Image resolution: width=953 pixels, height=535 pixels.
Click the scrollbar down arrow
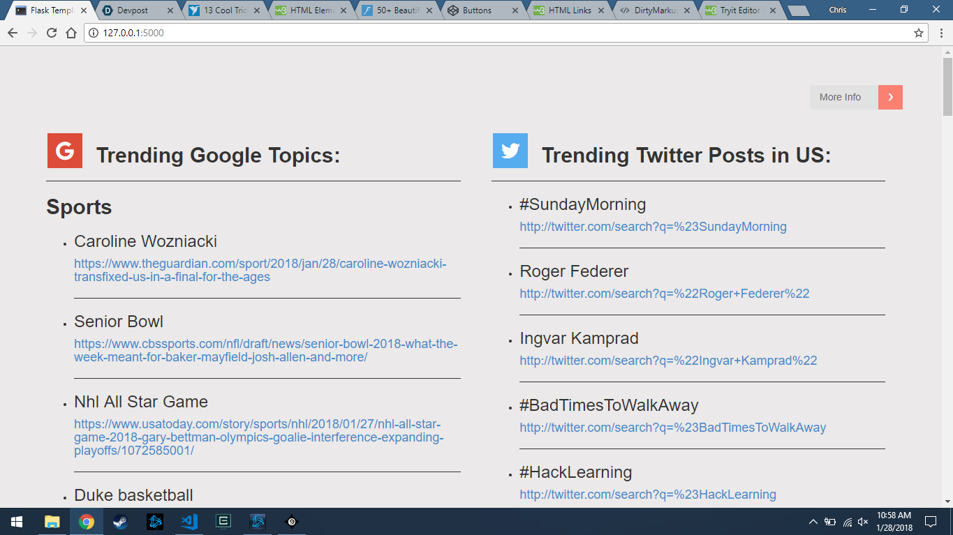(947, 501)
